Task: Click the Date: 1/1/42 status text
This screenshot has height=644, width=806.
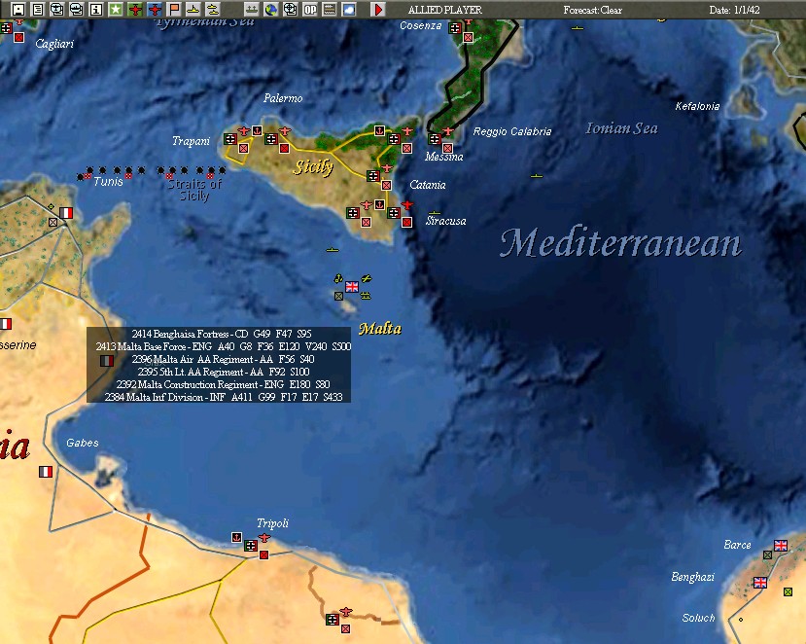Action: pyautogui.click(x=735, y=10)
